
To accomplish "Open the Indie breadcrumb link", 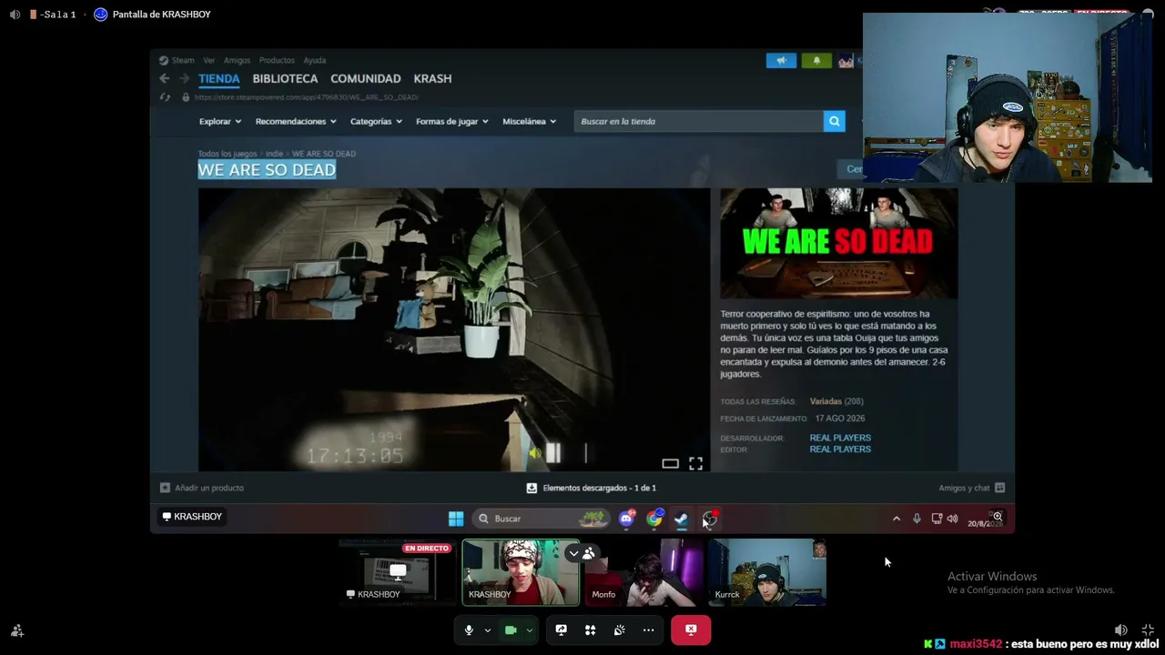I will click(274, 154).
